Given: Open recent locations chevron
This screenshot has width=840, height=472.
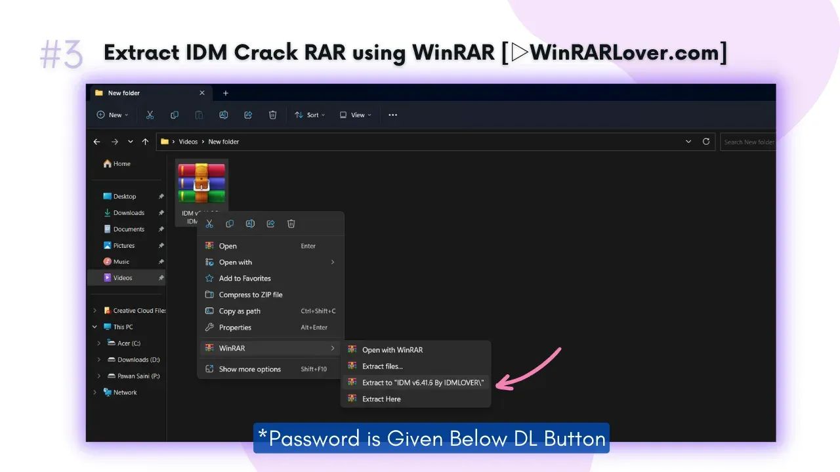Looking at the screenshot, I should click(x=130, y=142).
